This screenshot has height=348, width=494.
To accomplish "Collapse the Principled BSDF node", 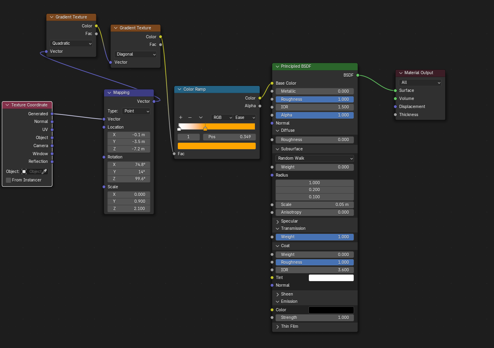I will tap(277, 66).
